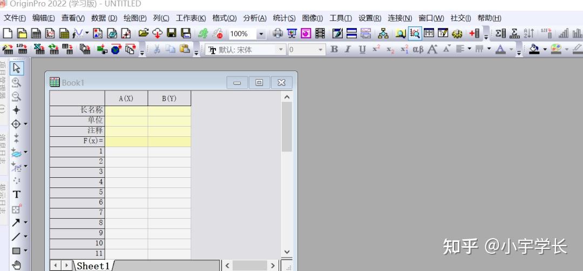
Task: Open the font size dropdown
Action: click(321, 50)
